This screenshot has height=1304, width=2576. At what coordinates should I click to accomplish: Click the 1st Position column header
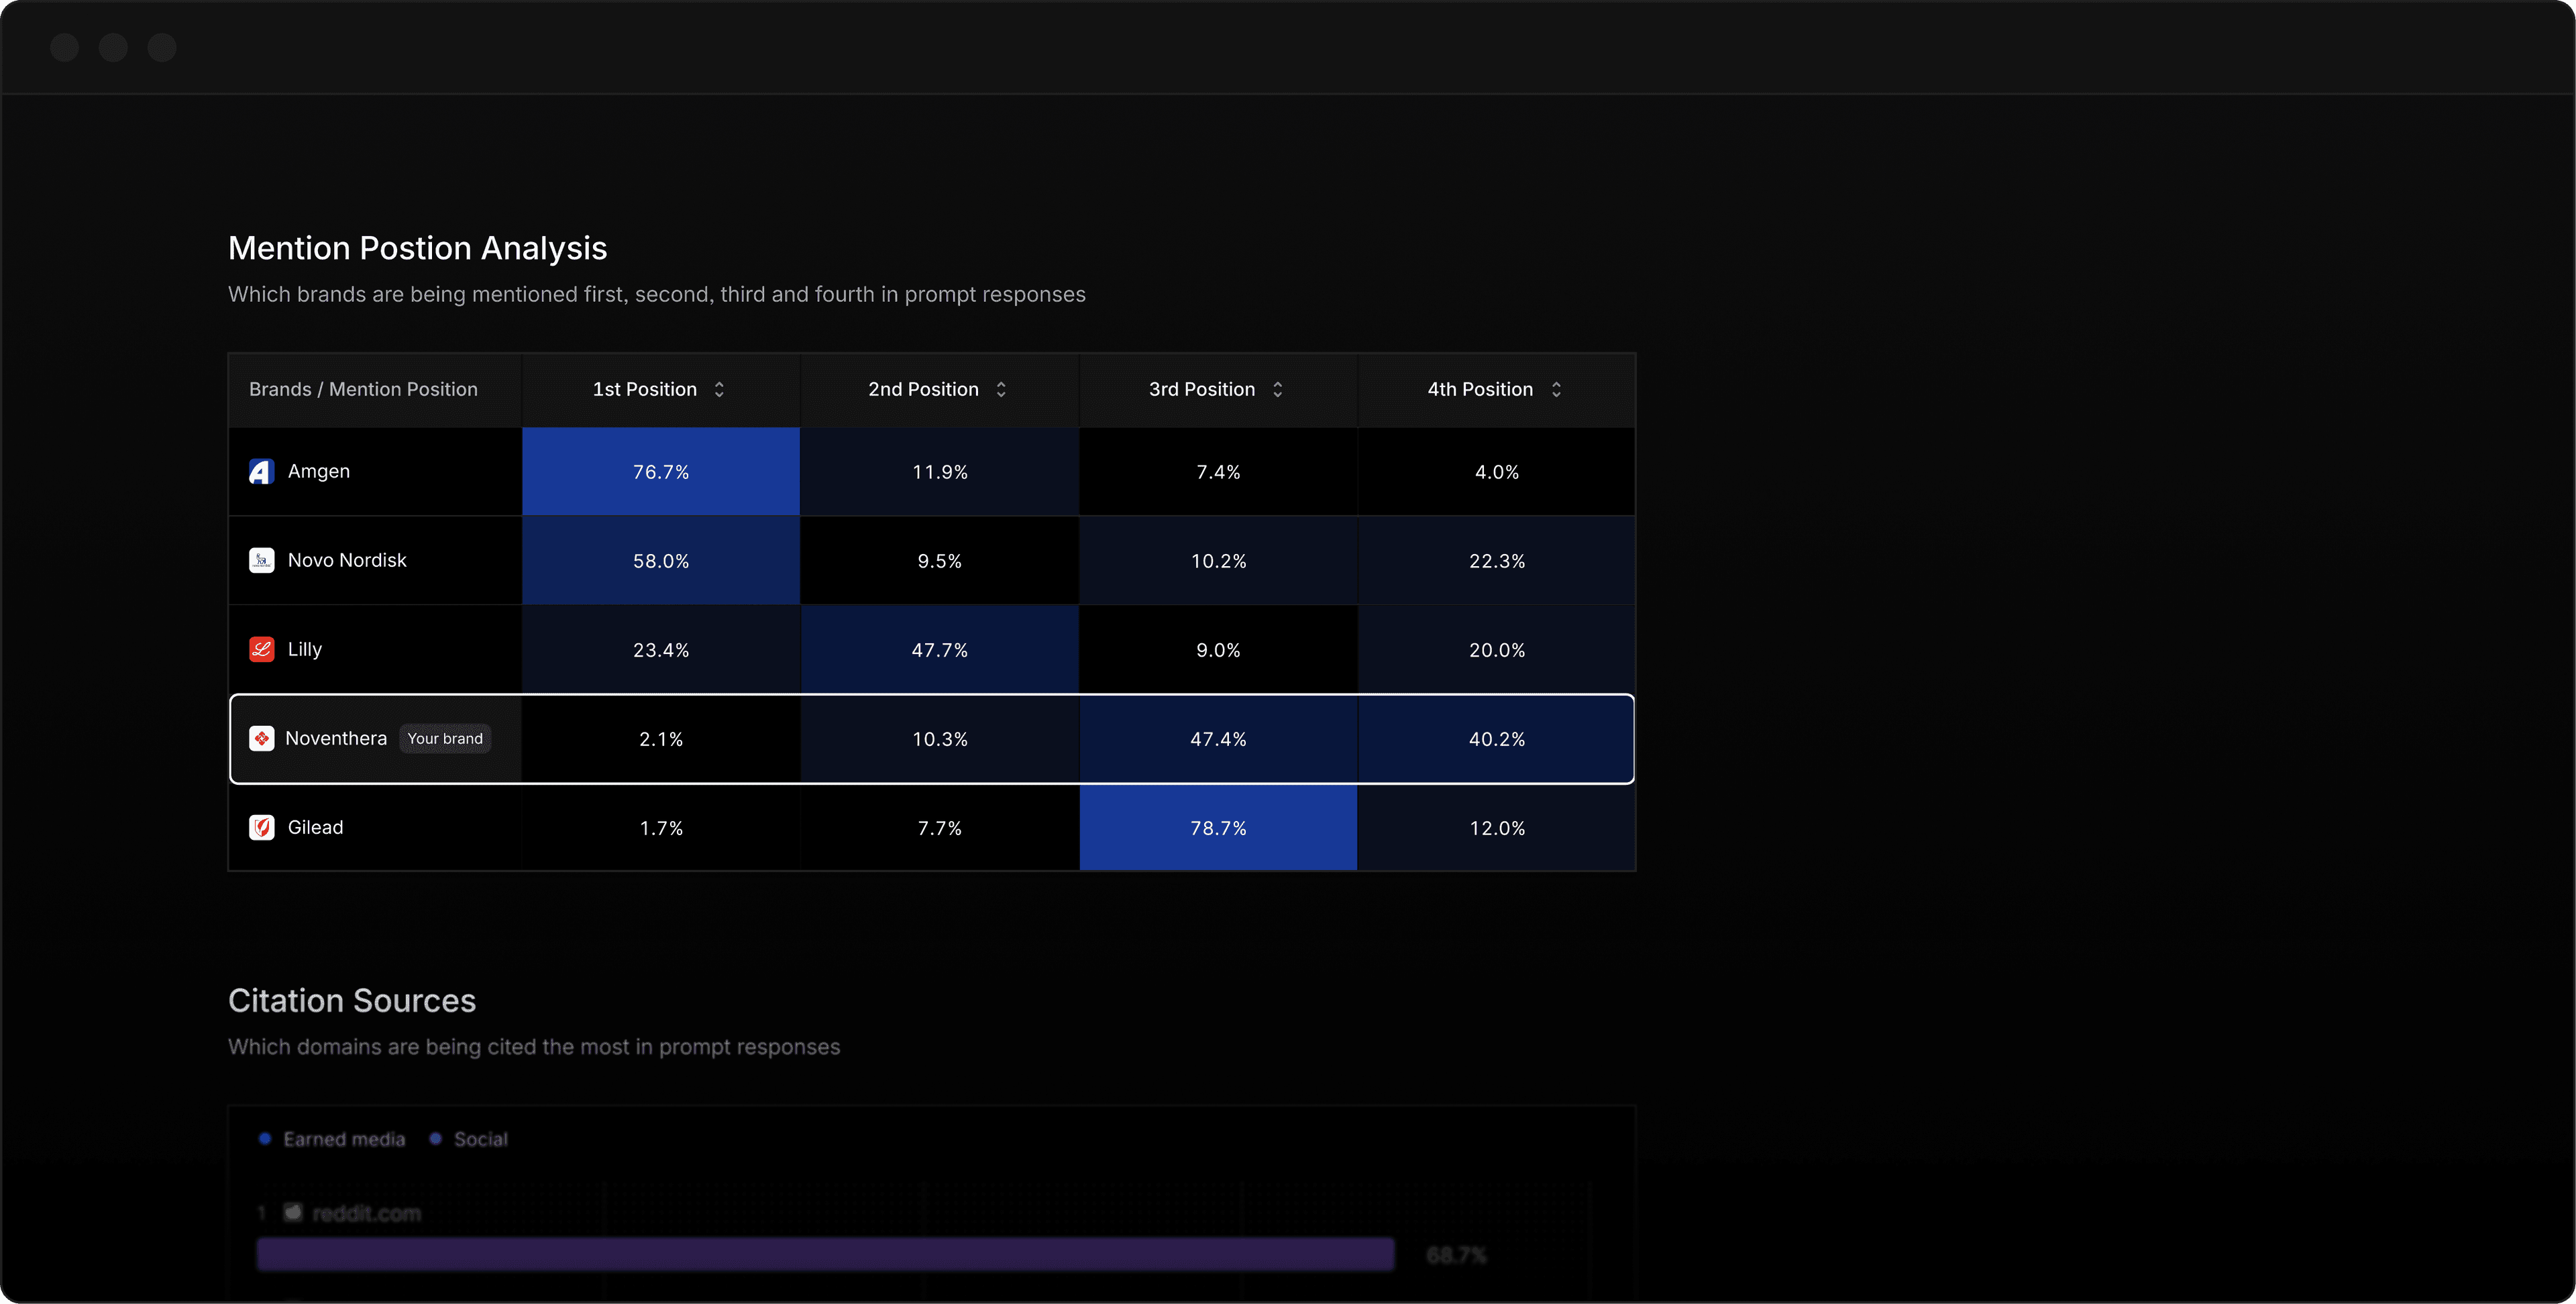(x=661, y=389)
